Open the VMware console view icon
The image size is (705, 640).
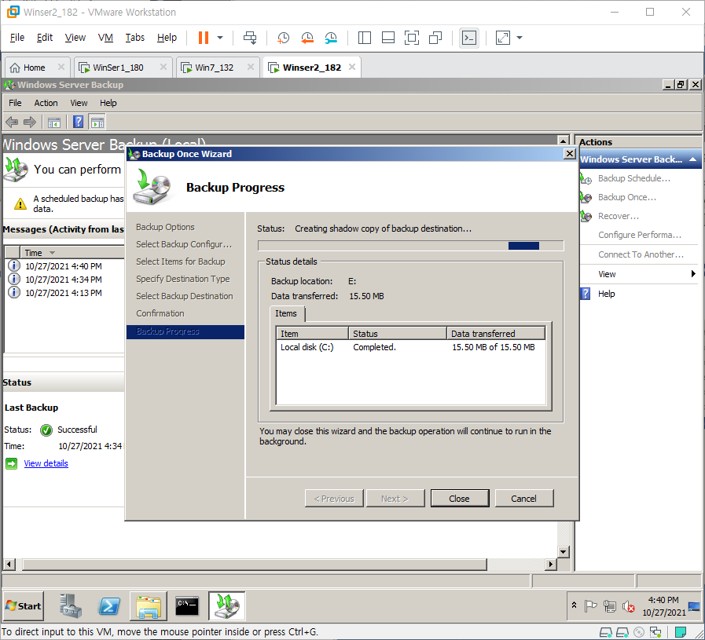(469, 38)
